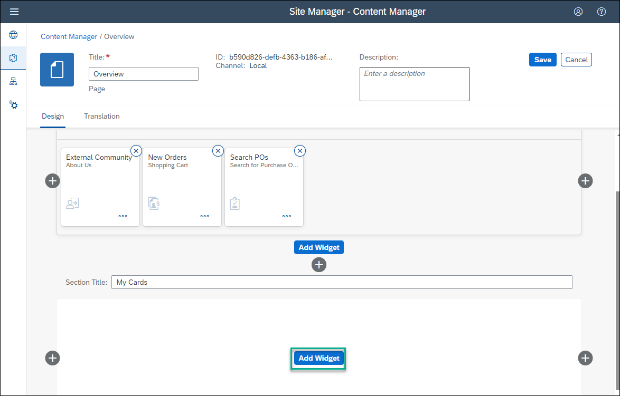Open the user profile icon
The image size is (620, 396).
(x=578, y=12)
